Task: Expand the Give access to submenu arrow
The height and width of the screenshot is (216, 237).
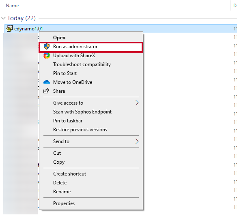Action: click(x=137, y=103)
